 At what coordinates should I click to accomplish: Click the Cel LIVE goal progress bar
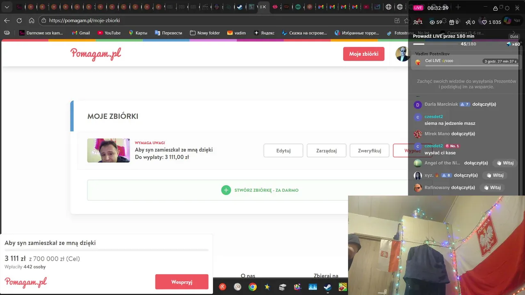(472, 65)
